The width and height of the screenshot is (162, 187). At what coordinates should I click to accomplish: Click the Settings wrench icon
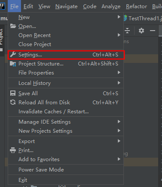pos(13,55)
